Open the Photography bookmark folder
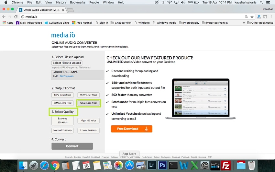275x172 pixels. [189, 23]
